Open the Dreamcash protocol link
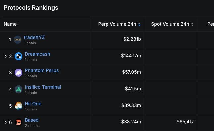The width and height of the screenshot is (214, 131). 37,54
